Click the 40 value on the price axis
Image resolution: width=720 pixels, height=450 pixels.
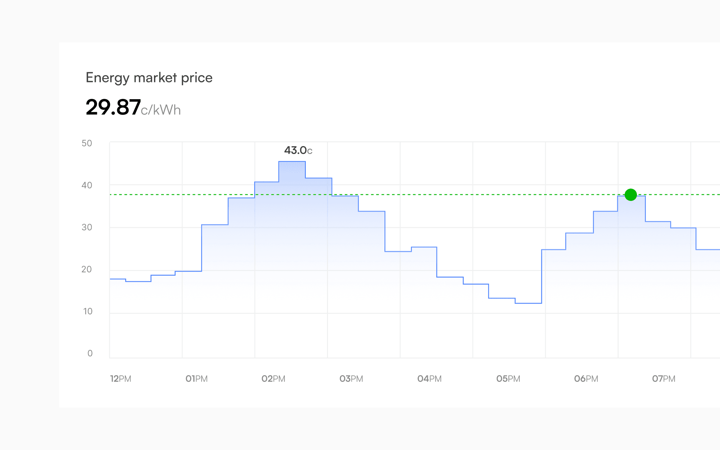point(87,185)
